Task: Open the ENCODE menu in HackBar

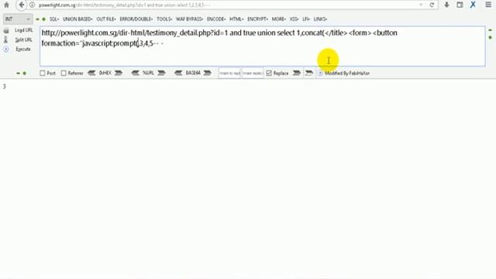Action: coord(216,19)
